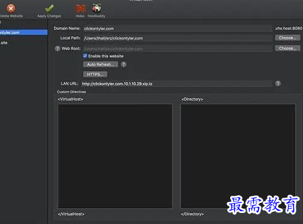This screenshot has width=303, height=224.
Task: Click the greyed Web Root field
Action: (x=178, y=48)
